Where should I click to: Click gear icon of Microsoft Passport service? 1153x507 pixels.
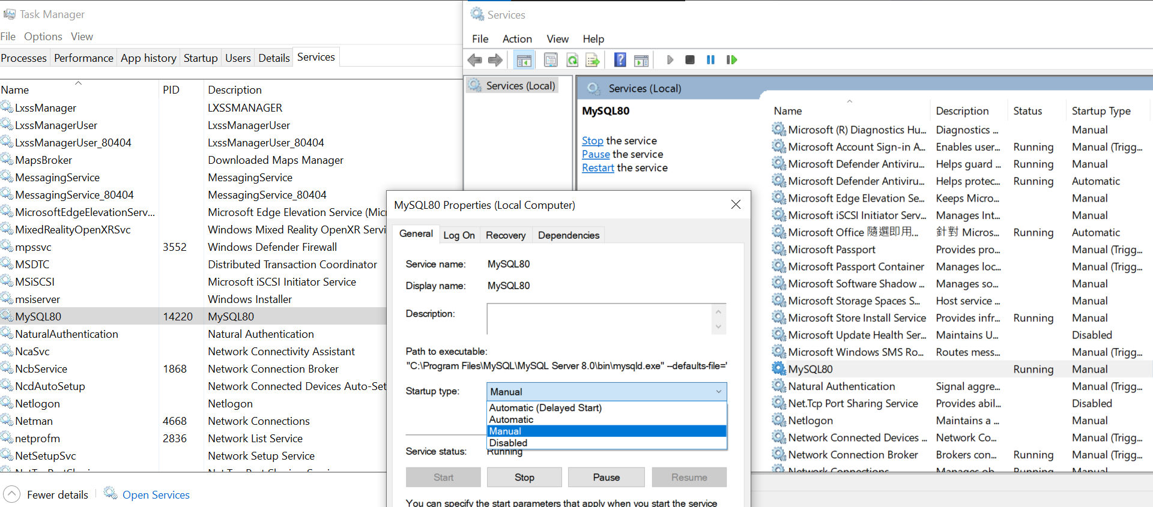point(779,249)
